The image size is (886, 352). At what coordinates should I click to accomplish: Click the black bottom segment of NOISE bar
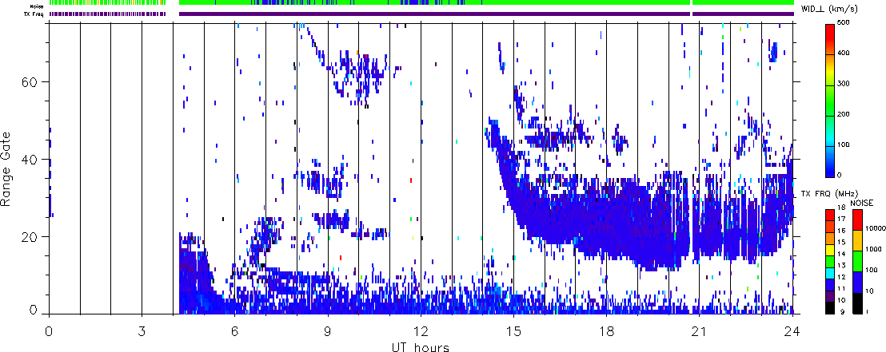coord(858,303)
